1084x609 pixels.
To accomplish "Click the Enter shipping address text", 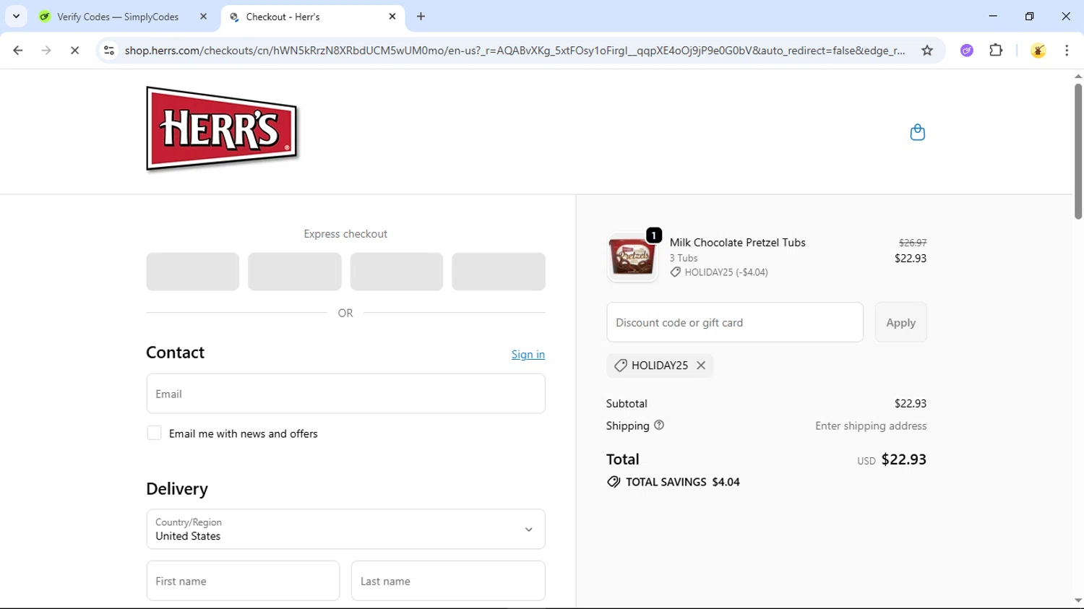I will tap(871, 426).
